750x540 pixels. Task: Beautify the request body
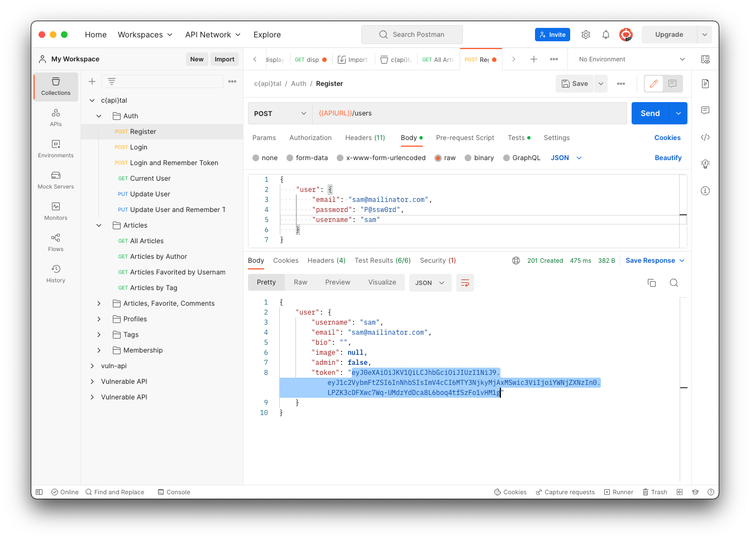tap(668, 158)
